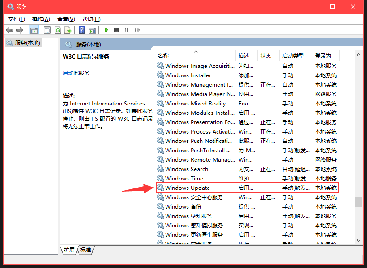Select the Windows Update service

click(248, 188)
